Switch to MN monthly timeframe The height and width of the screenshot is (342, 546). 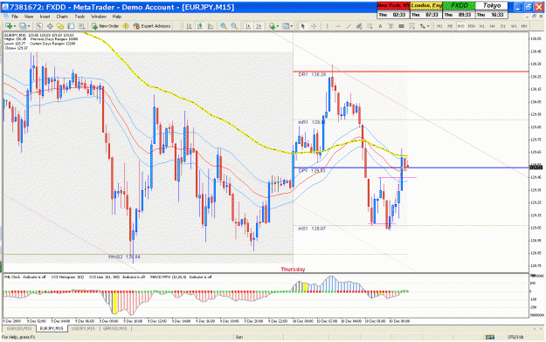click(523, 26)
